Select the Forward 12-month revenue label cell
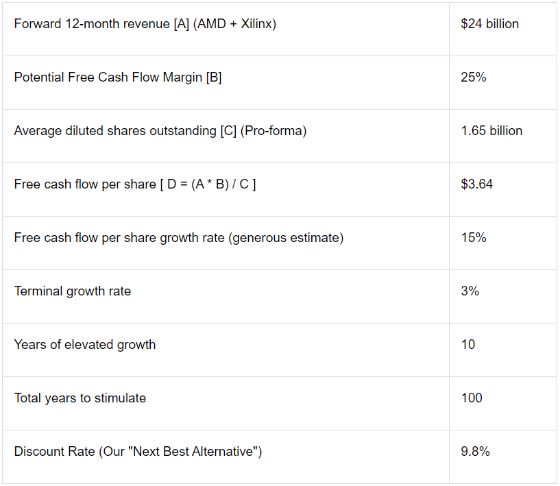 pyautogui.click(x=226, y=29)
